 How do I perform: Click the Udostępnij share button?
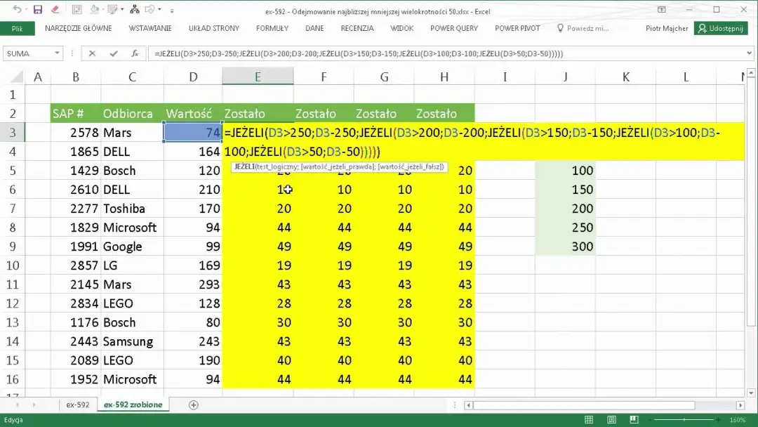pos(721,28)
